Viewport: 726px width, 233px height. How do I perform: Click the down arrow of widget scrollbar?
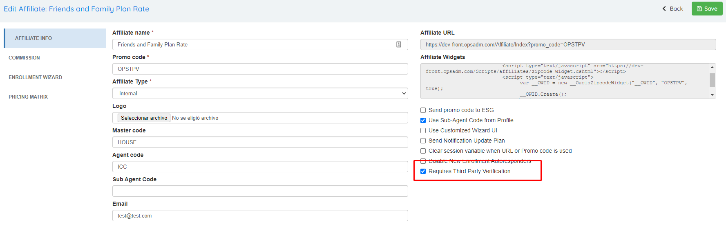[713, 95]
